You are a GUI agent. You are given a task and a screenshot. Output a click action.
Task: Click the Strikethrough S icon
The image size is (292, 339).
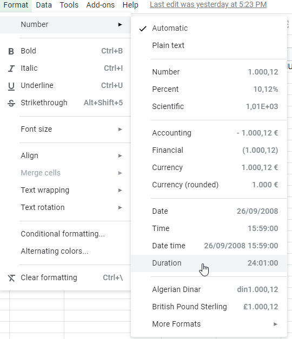pos(11,103)
